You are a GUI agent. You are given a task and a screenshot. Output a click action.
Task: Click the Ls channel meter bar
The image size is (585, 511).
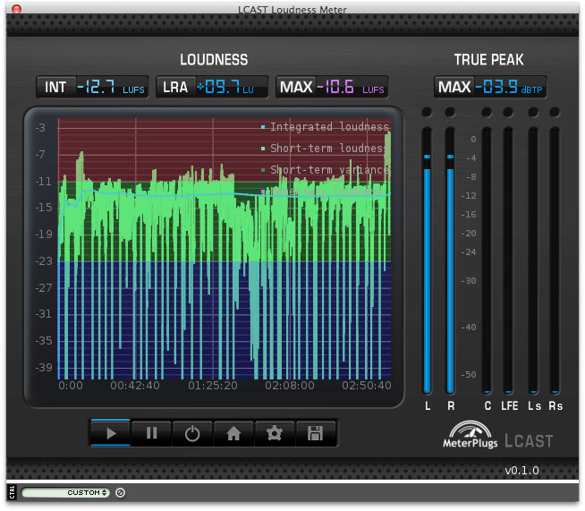pos(533,260)
